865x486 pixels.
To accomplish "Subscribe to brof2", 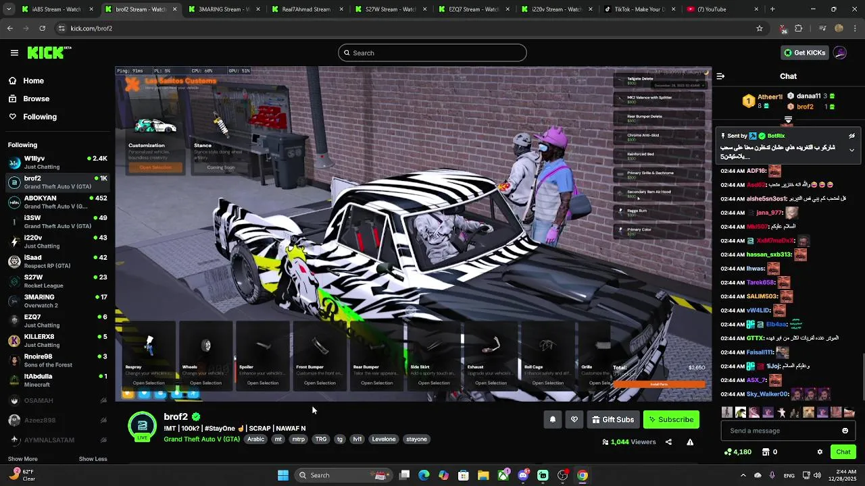I will pyautogui.click(x=671, y=420).
